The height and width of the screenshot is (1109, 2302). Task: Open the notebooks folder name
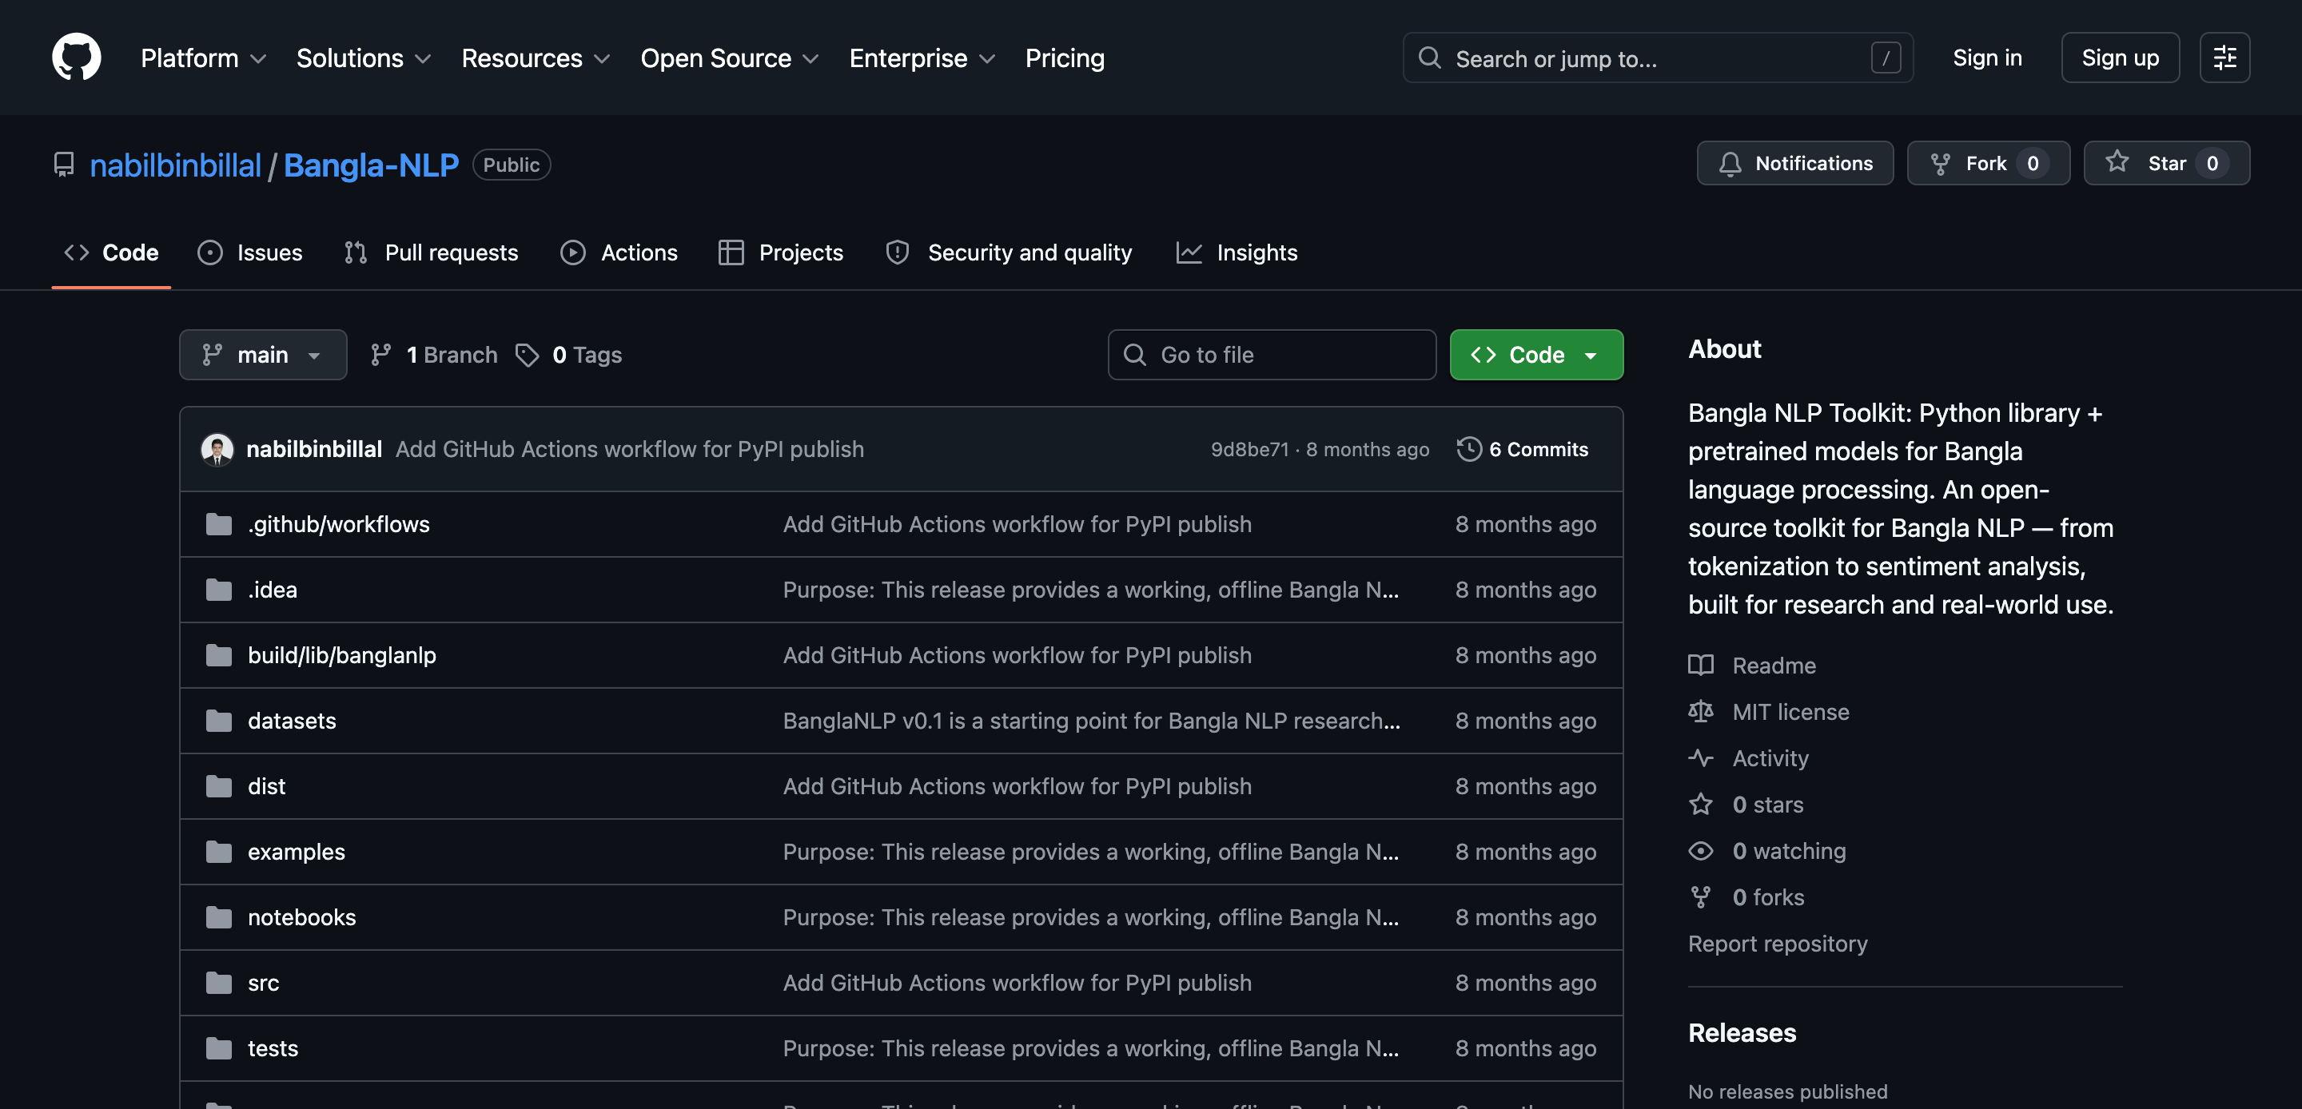click(301, 918)
